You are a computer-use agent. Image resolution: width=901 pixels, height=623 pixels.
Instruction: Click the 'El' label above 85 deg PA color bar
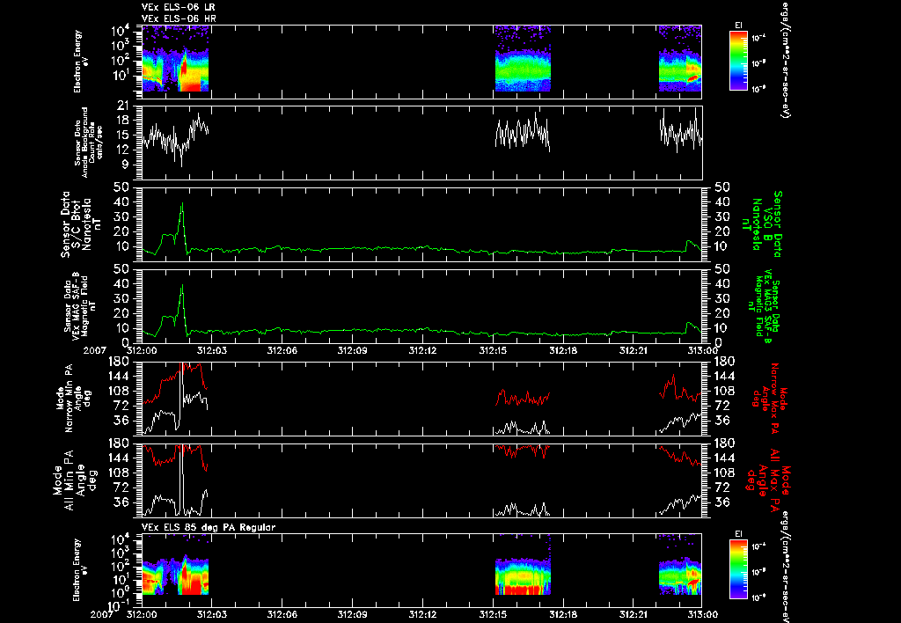[x=738, y=534]
